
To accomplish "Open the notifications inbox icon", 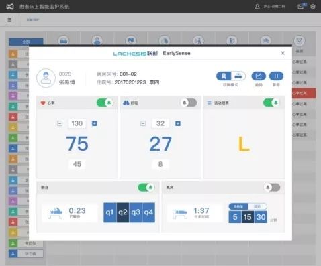I will (301, 7).
